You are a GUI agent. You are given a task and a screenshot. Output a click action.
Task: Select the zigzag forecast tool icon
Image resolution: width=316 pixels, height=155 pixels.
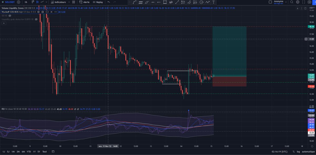[208, 2]
